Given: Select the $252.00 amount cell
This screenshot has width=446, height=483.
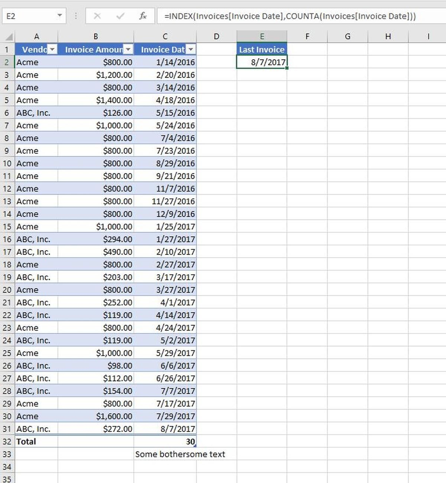Looking at the screenshot, I should (x=96, y=302).
